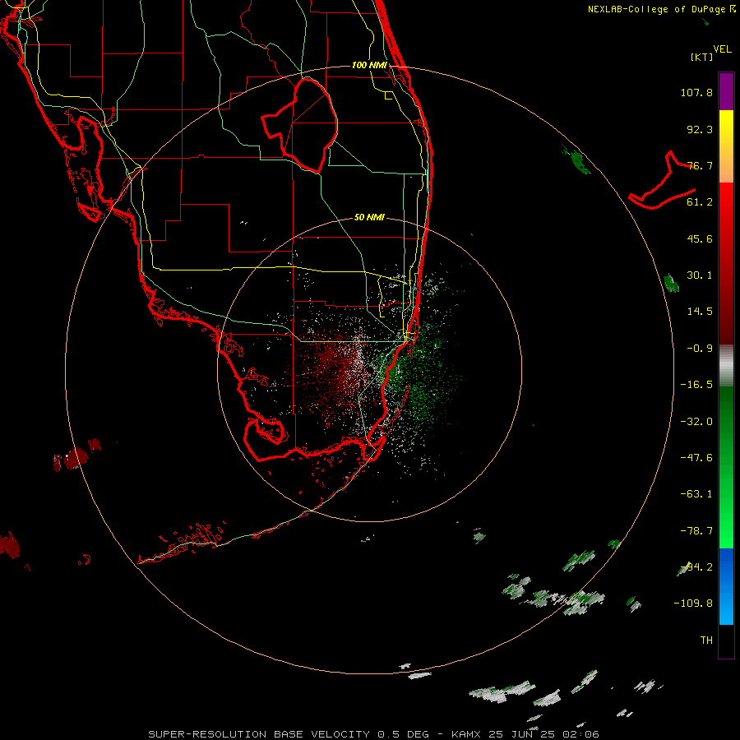Click the blue segment of the color bar
This screenshot has width=740, height=740.
726,586
